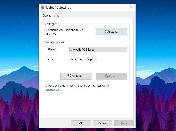Click the 'Limited Touch Support' details text
This screenshot has width=176, height=131.
[83, 59]
